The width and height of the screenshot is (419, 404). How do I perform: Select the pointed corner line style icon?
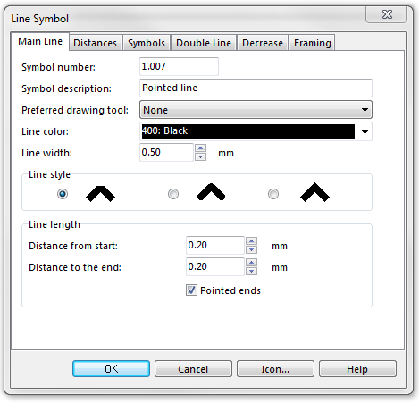(314, 192)
